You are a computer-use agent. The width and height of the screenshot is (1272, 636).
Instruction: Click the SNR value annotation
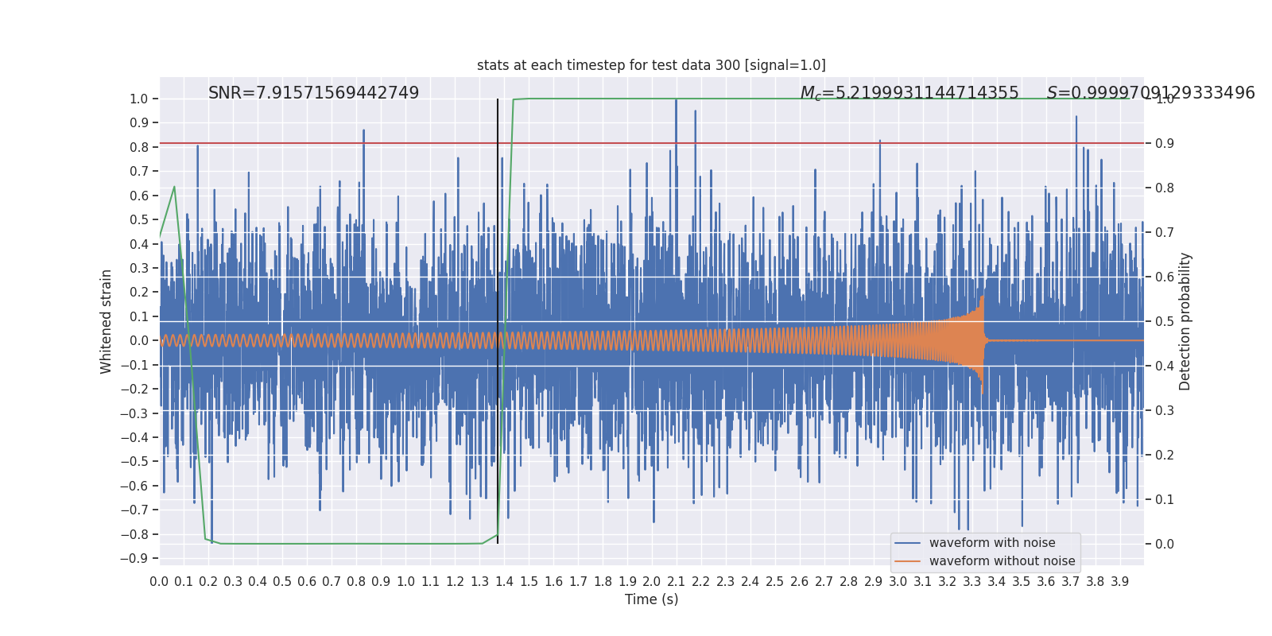click(x=313, y=93)
